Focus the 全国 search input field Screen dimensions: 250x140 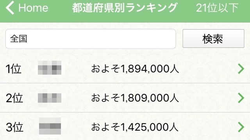(91, 39)
